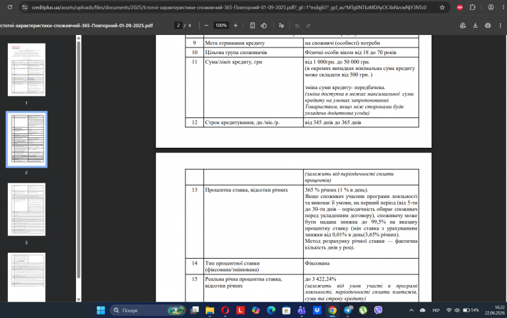Click 'Строк кредитування, дн./міс./р.' cell

coord(253,123)
